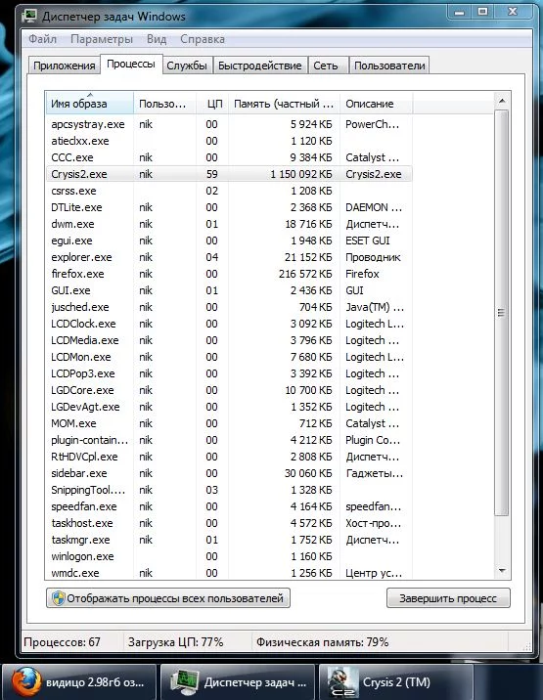Show processes from all users button
Screen dimensions: 543x700
pyautogui.click(x=168, y=598)
